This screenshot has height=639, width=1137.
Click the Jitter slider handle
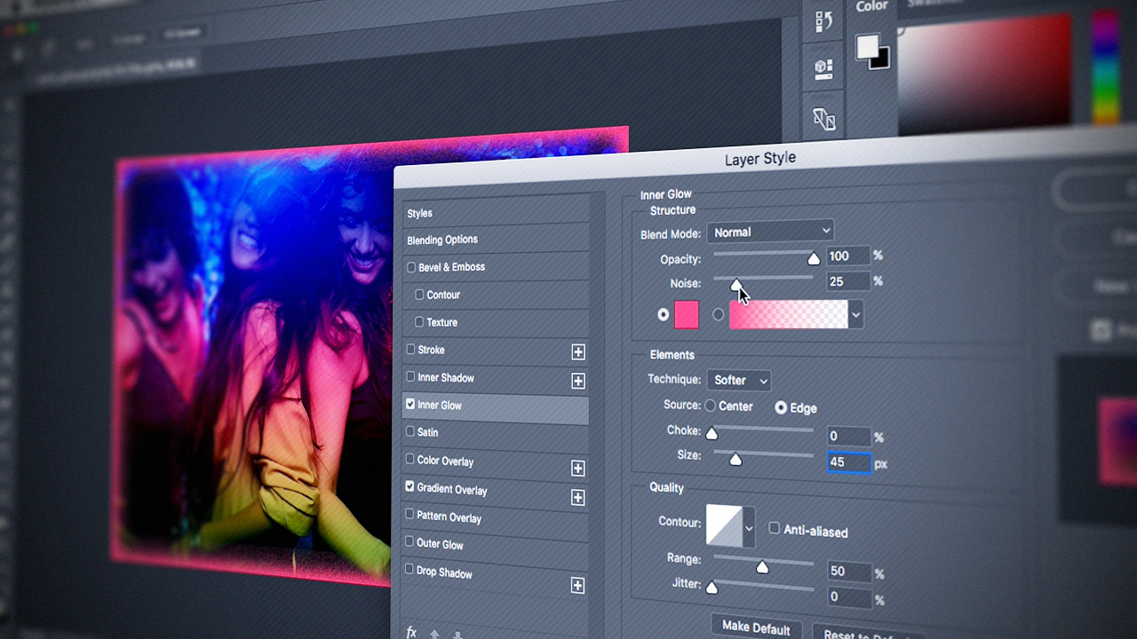pyautogui.click(x=711, y=587)
